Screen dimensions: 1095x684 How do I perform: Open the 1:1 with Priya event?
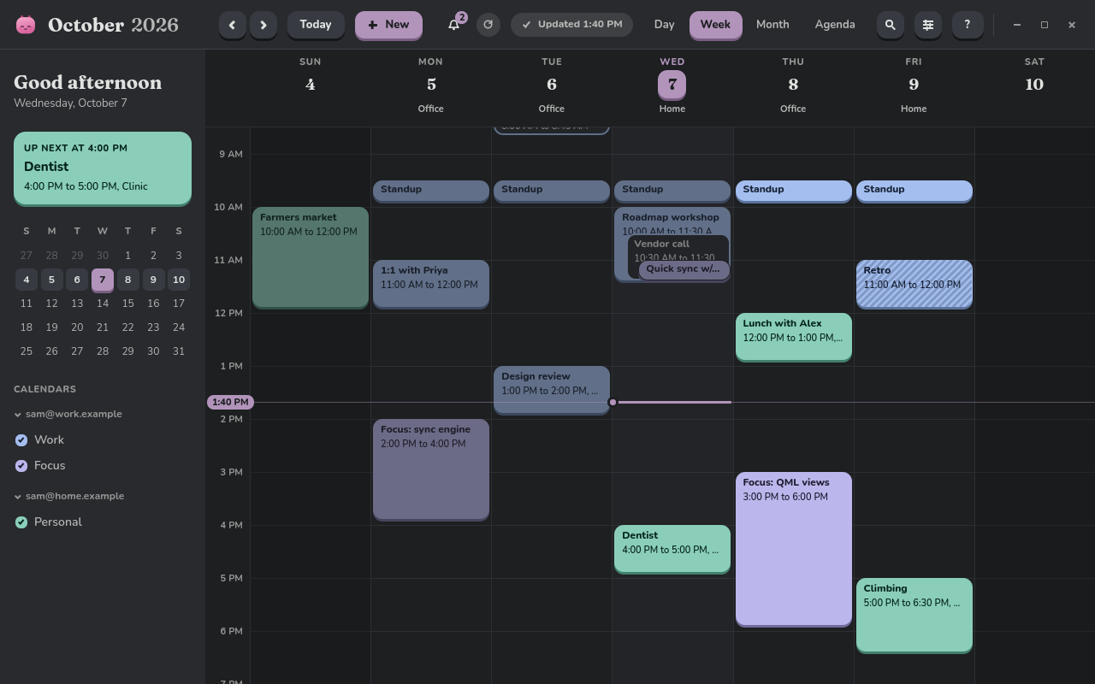(x=431, y=283)
